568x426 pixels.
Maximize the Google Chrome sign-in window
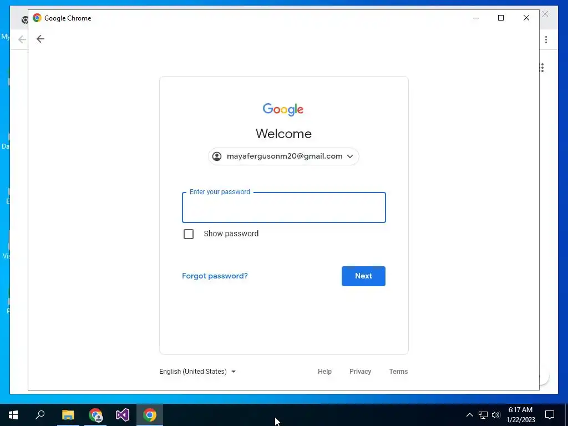coord(501,18)
